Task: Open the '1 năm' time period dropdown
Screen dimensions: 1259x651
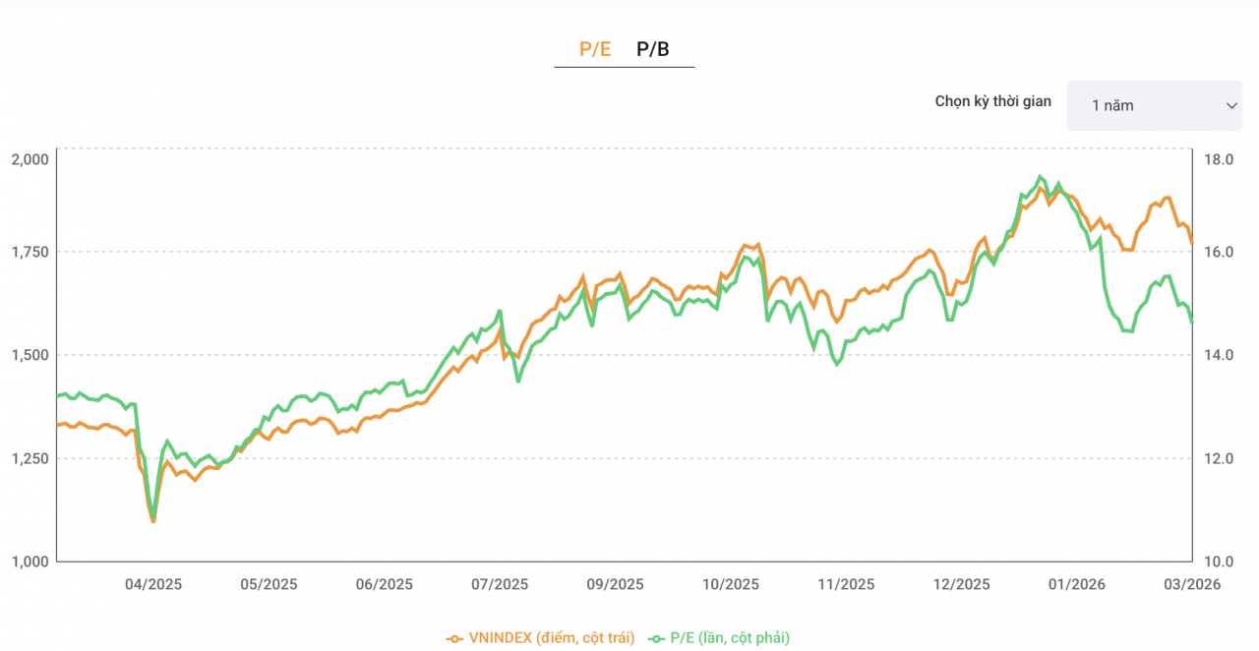Action: 1153,104
